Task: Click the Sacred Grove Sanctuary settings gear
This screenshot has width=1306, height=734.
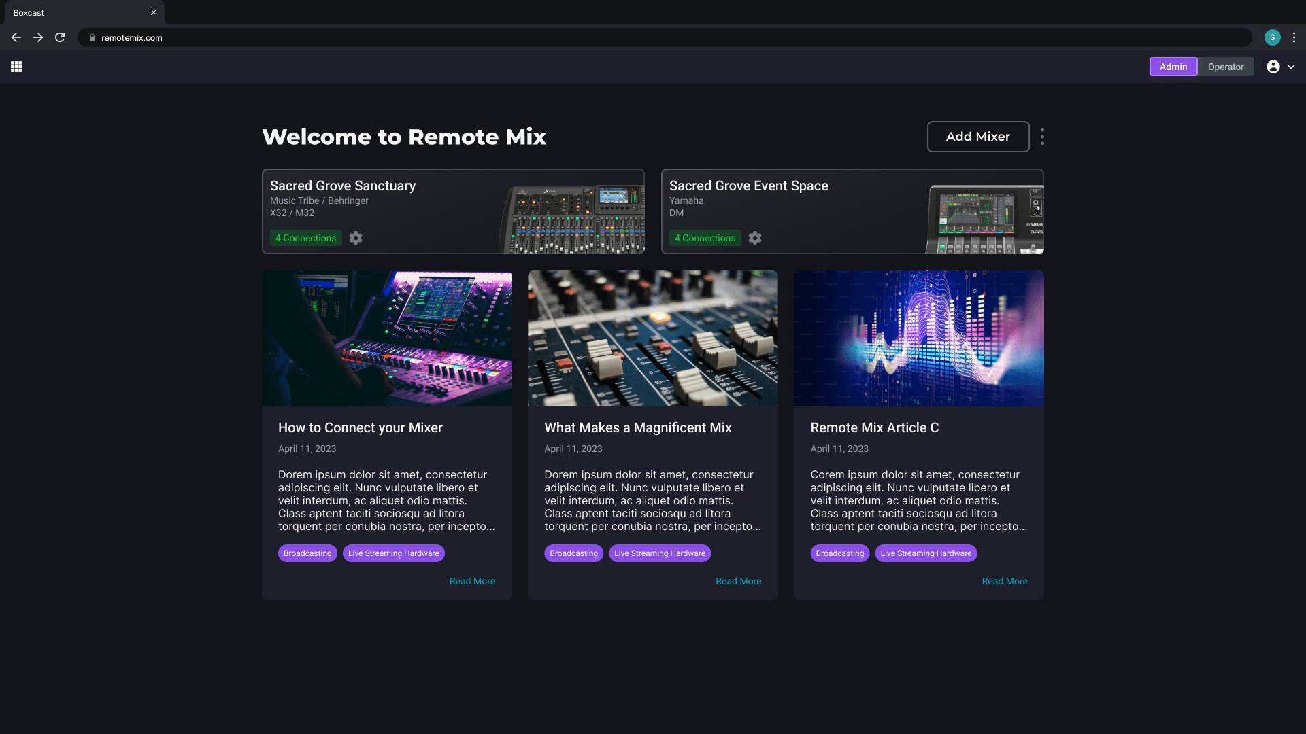Action: [356, 238]
